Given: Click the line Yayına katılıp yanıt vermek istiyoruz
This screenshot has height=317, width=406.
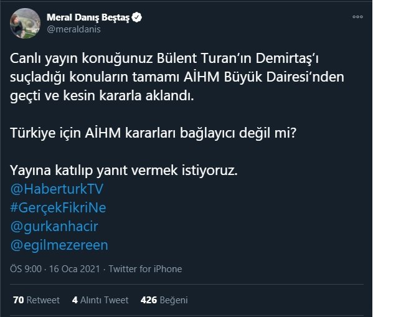Looking at the screenshot, I should pyautogui.click(x=124, y=171).
